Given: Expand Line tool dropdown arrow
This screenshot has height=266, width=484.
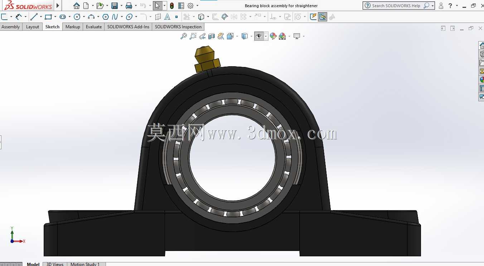Looking at the screenshot, I should (x=41, y=17).
